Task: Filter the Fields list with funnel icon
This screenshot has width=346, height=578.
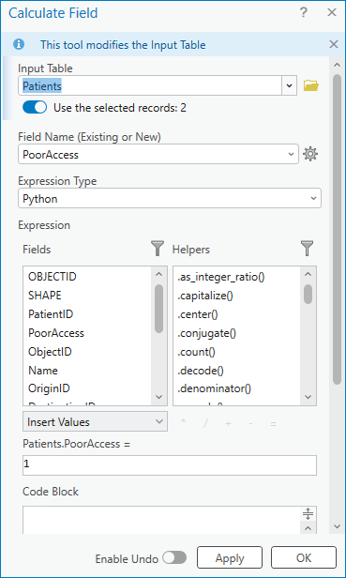Action: click(158, 249)
